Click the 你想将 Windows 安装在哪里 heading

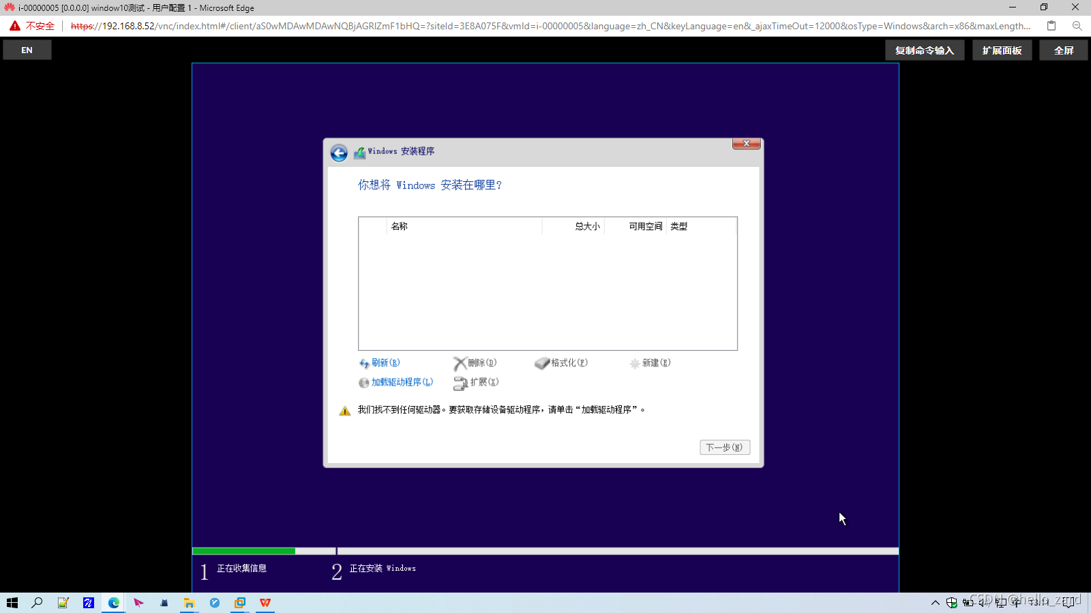[430, 185]
